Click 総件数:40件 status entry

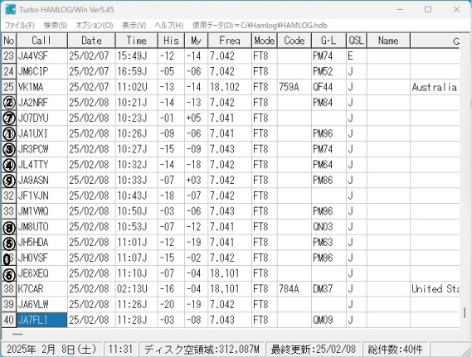coord(395,350)
